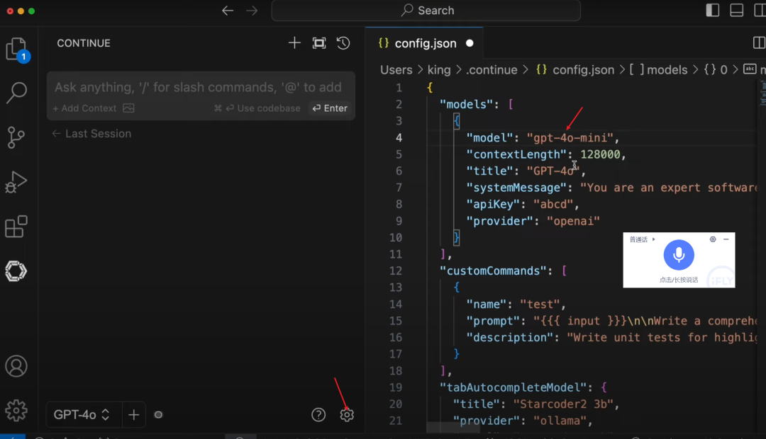Open the Continue extension in the sidebar

(16, 271)
